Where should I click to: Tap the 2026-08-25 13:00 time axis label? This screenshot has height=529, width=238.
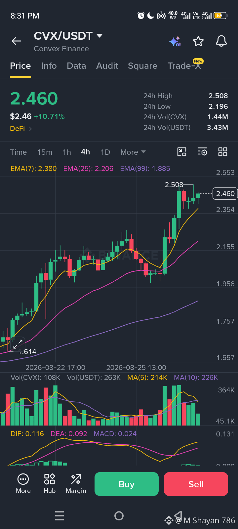(136, 368)
